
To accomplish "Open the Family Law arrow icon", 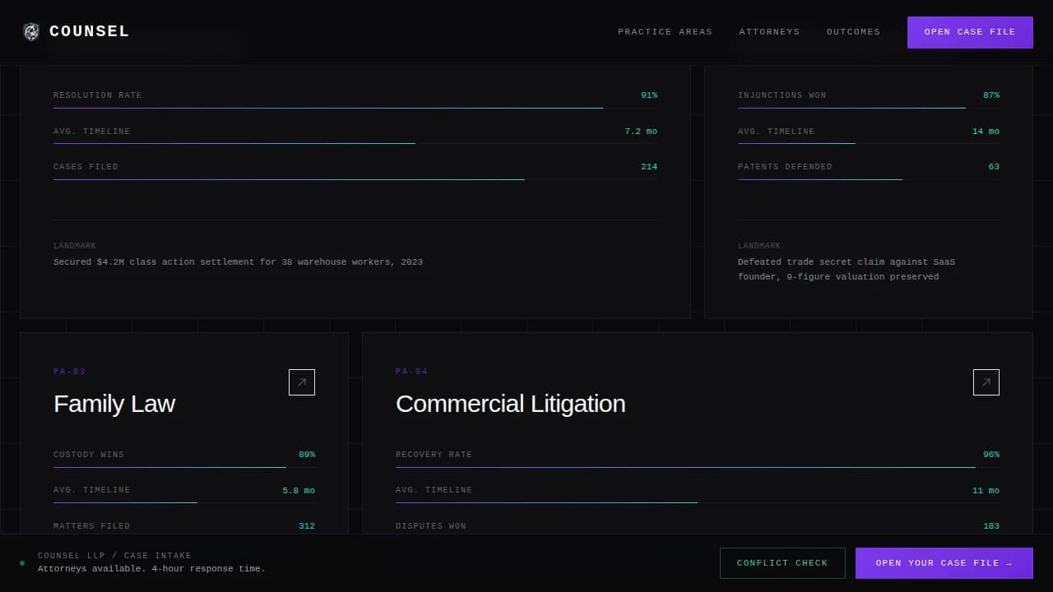I will [302, 382].
